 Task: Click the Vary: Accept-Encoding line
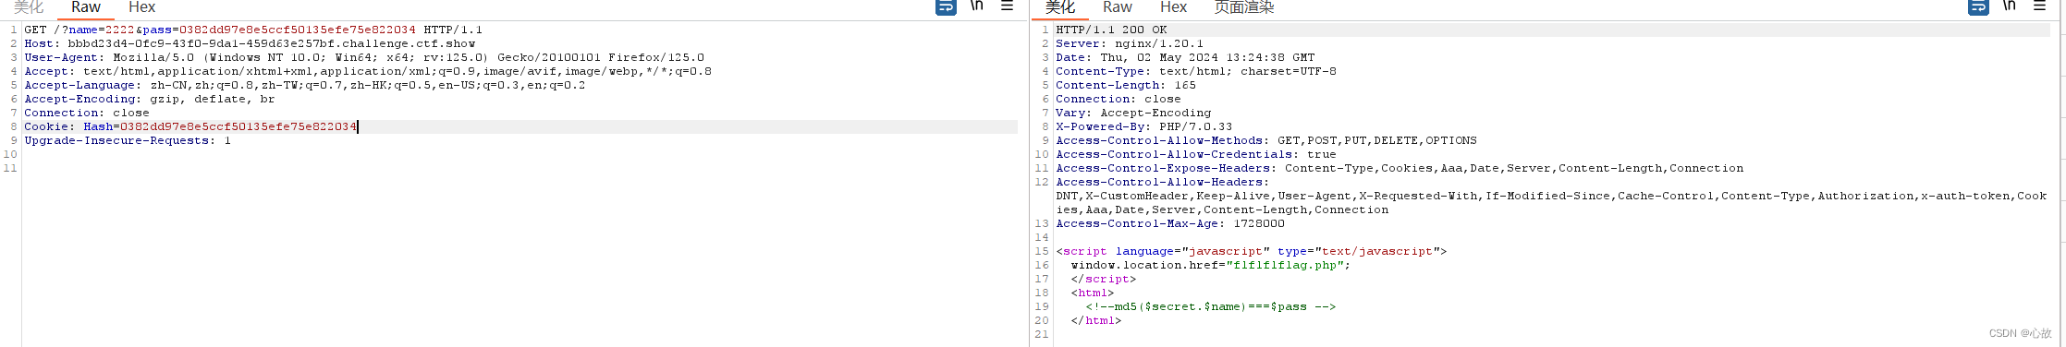click(x=1133, y=113)
